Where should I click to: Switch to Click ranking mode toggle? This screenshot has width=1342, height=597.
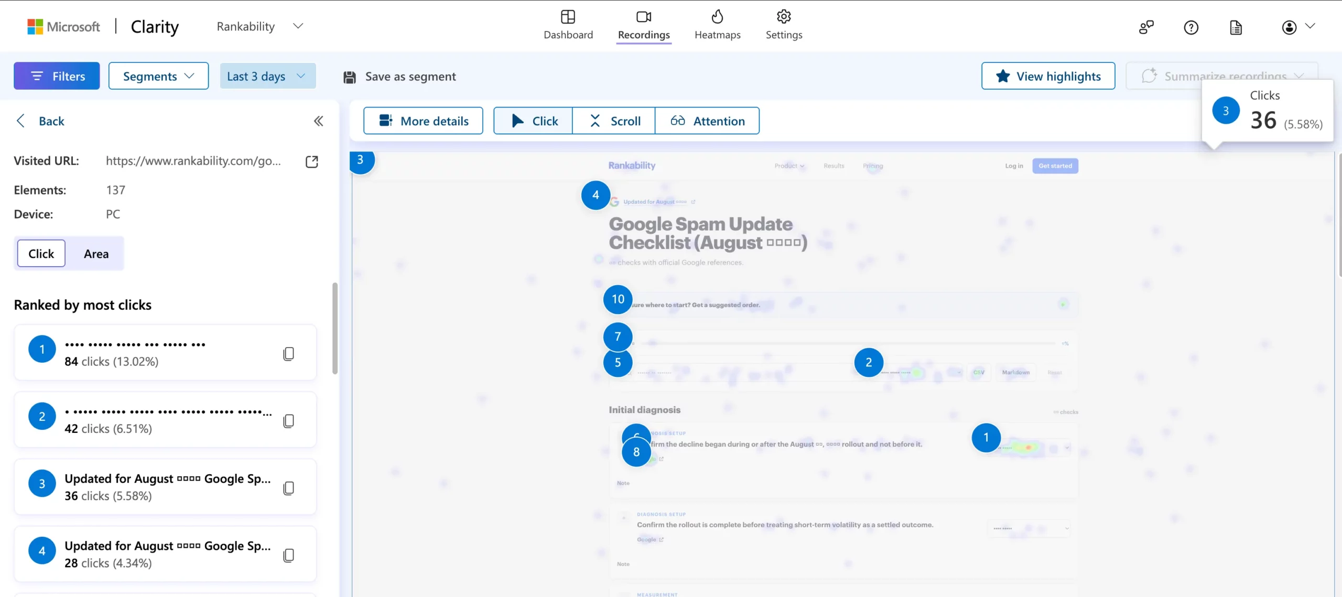coord(41,254)
